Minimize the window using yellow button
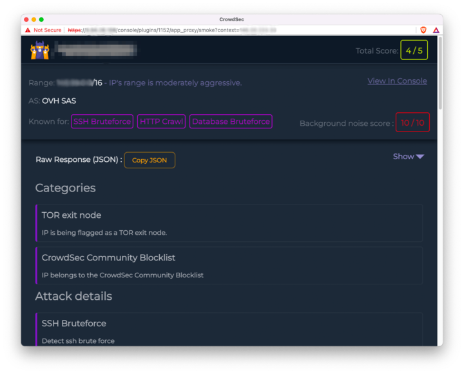Screen dimensions: 464x374 click(34, 19)
